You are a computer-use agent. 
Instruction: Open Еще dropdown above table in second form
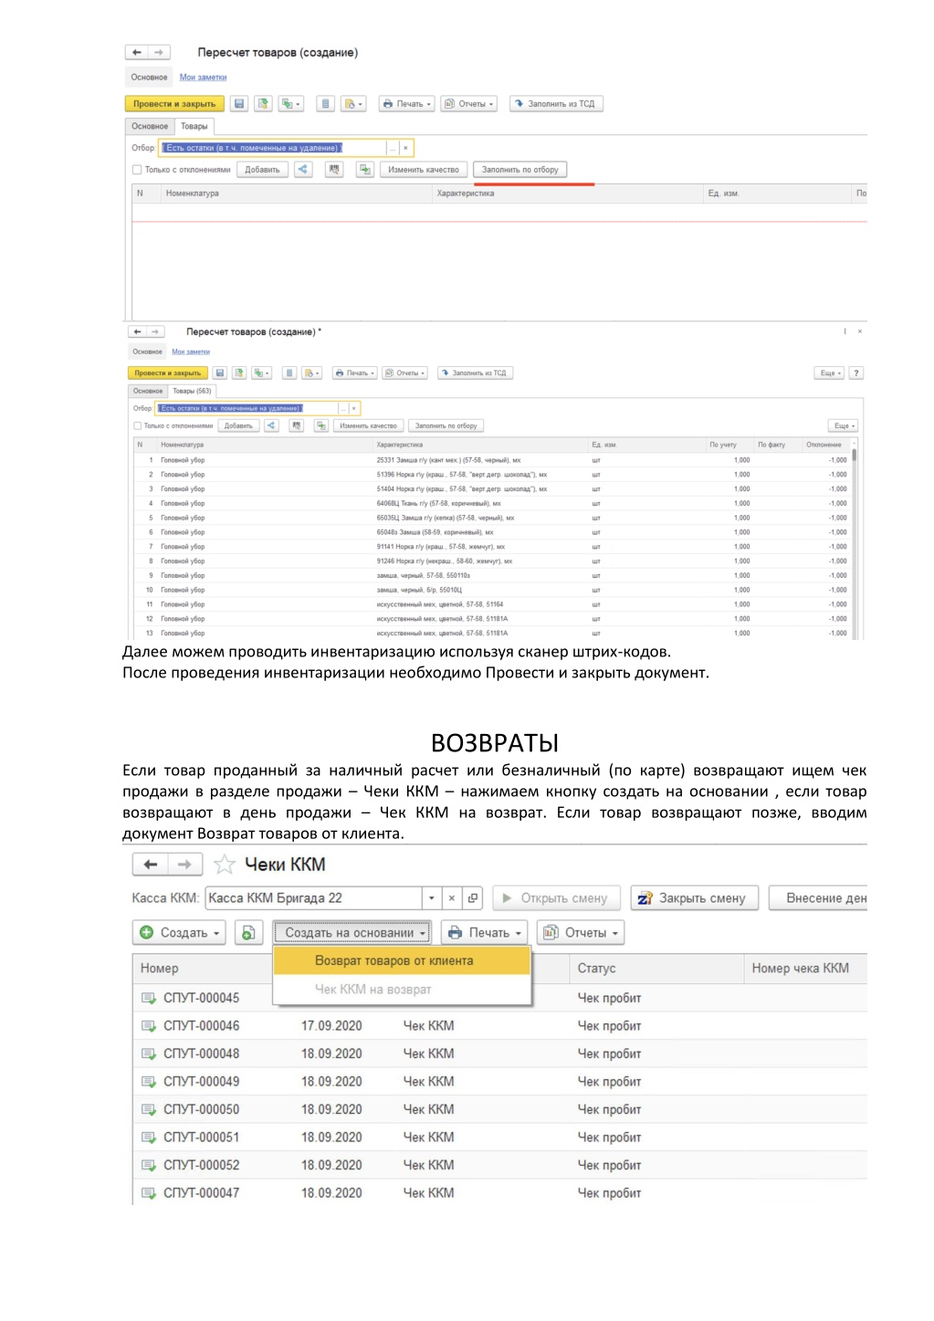[844, 425]
